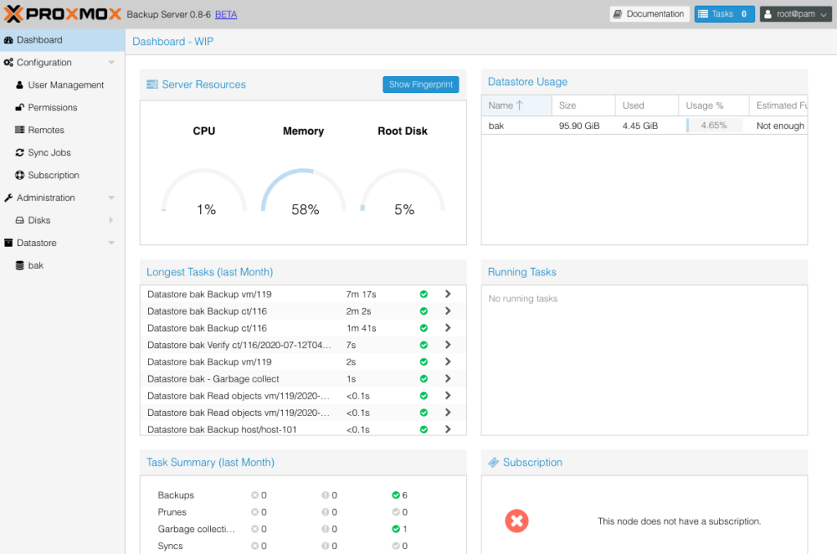Click status check for Backup host/host-101
The image size is (837, 554).
tap(424, 429)
